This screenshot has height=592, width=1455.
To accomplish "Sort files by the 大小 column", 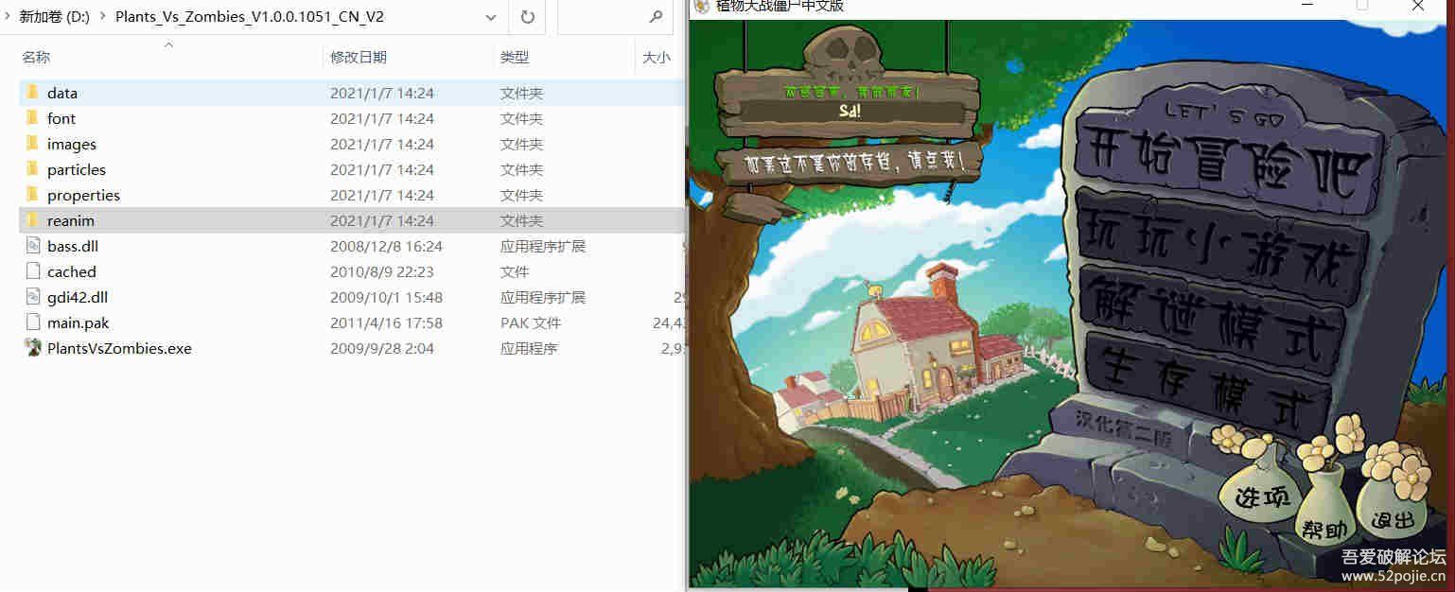I will point(657,58).
